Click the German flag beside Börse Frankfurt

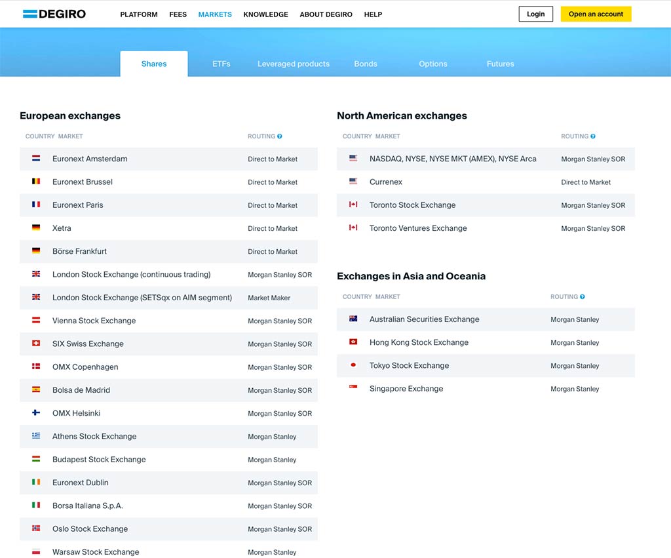click(x=36, y=251)
